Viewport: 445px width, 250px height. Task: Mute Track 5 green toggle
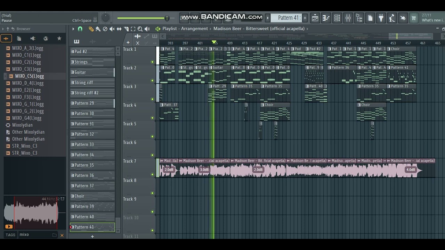[152, 136]
